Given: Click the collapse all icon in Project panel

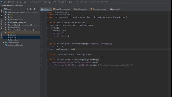Looking at the screenshot, I should [x=31, y=9].
